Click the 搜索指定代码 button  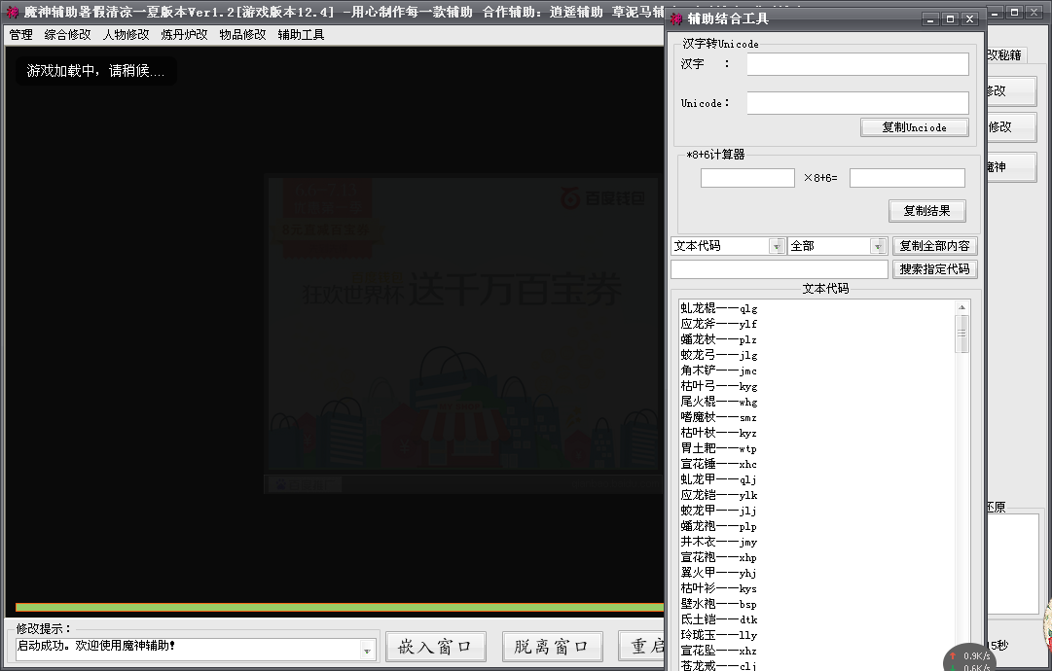(x=934, y=268)
